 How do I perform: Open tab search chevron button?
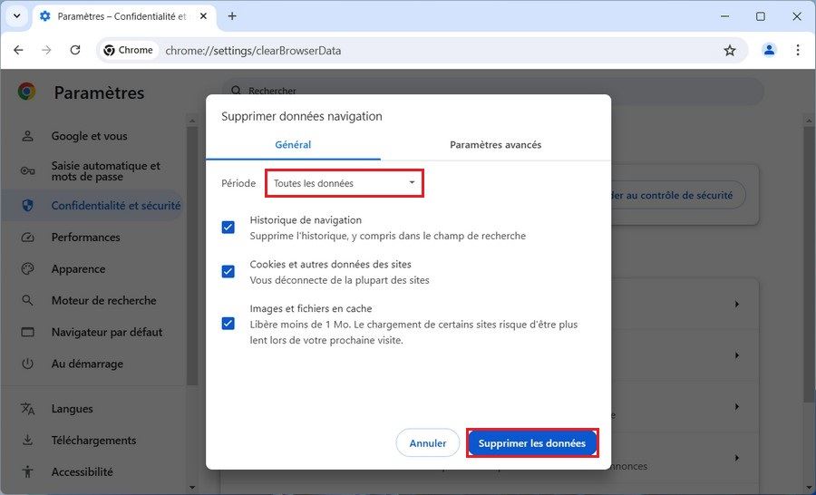pyautogui.click(x=16, y=16)
